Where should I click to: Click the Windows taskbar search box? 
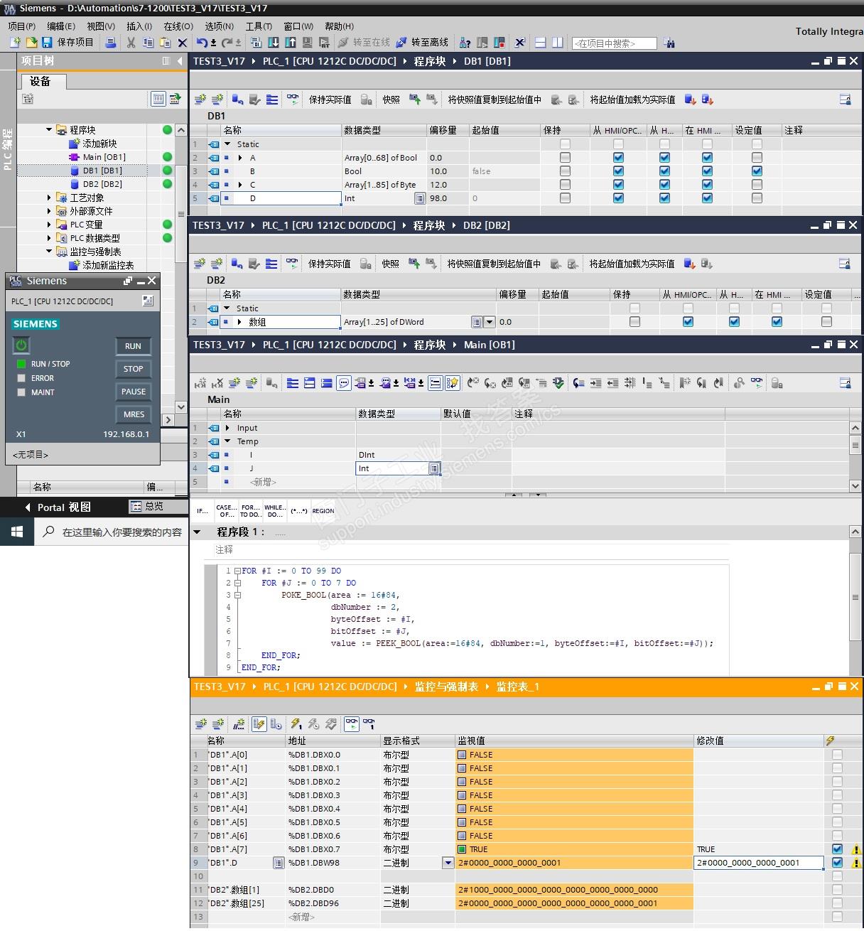[112, 532]
